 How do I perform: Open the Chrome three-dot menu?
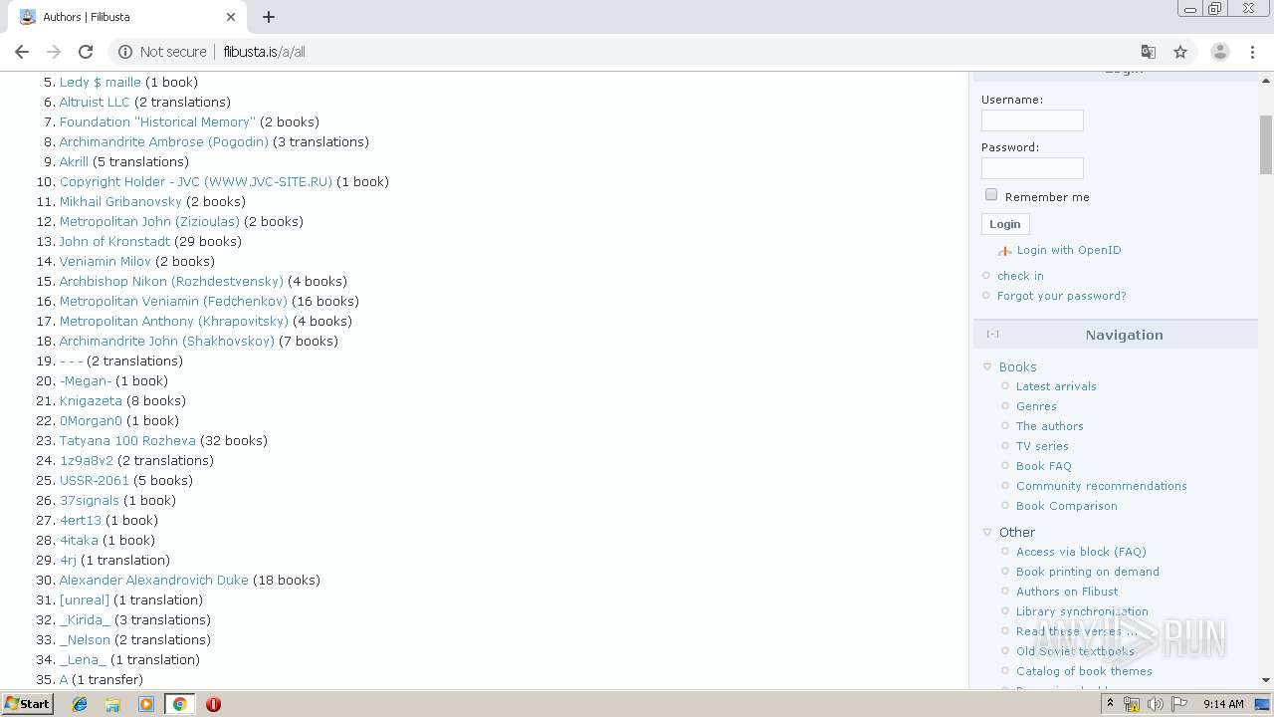tap(1252, 52)
